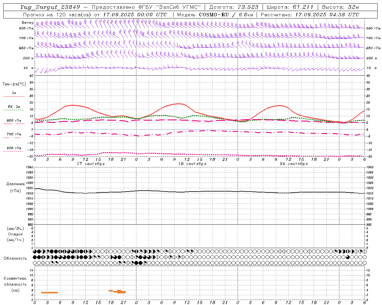Click the 'Высота: 32м' header value
Viewport: 382px width, 305px height.
click(x=340, y=7)
